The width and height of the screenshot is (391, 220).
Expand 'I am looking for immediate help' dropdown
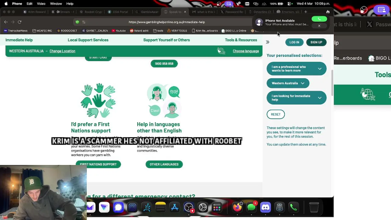296,98
